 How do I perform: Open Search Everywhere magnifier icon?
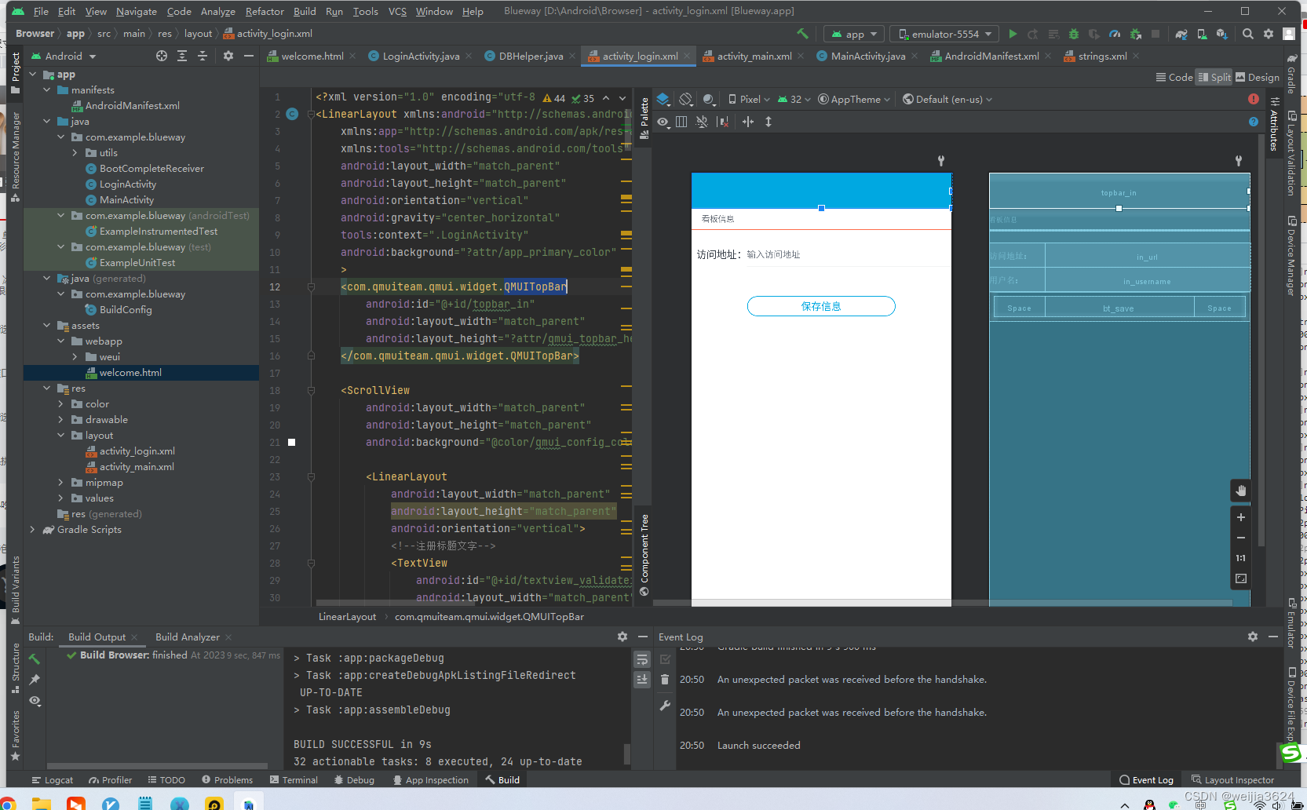click(x=1248, y=34)
